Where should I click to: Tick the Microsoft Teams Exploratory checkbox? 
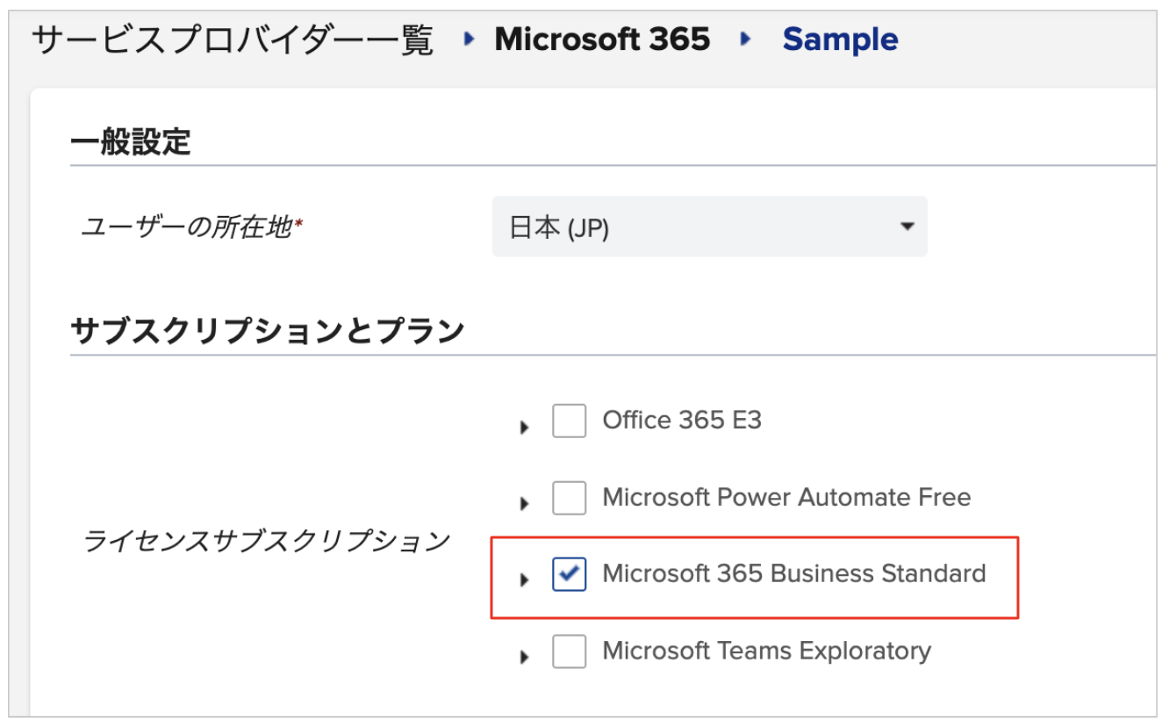[569, 651]
